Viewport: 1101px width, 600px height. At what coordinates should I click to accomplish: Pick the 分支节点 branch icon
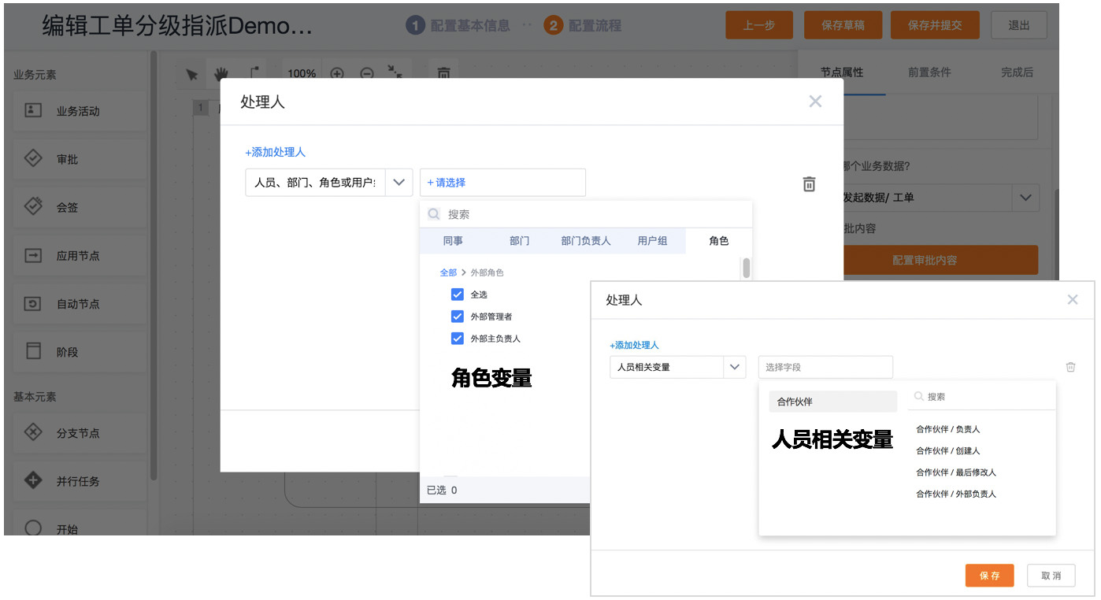point(33,432)
